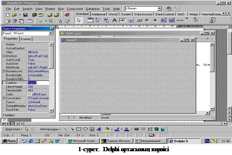
Task: Switch to Delphi 5 taskbar button
Action: [x=184, y=141]
